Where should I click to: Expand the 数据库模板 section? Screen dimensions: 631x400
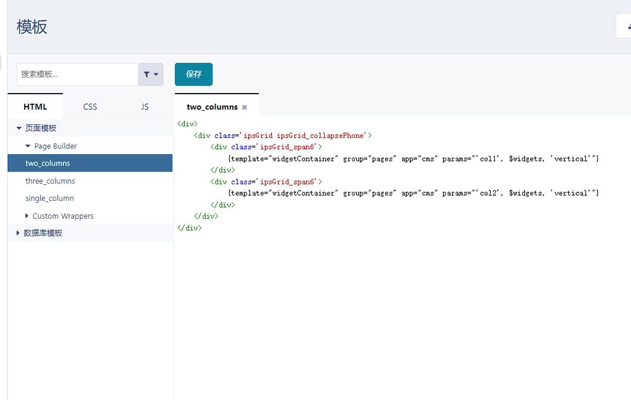point(18,233)
